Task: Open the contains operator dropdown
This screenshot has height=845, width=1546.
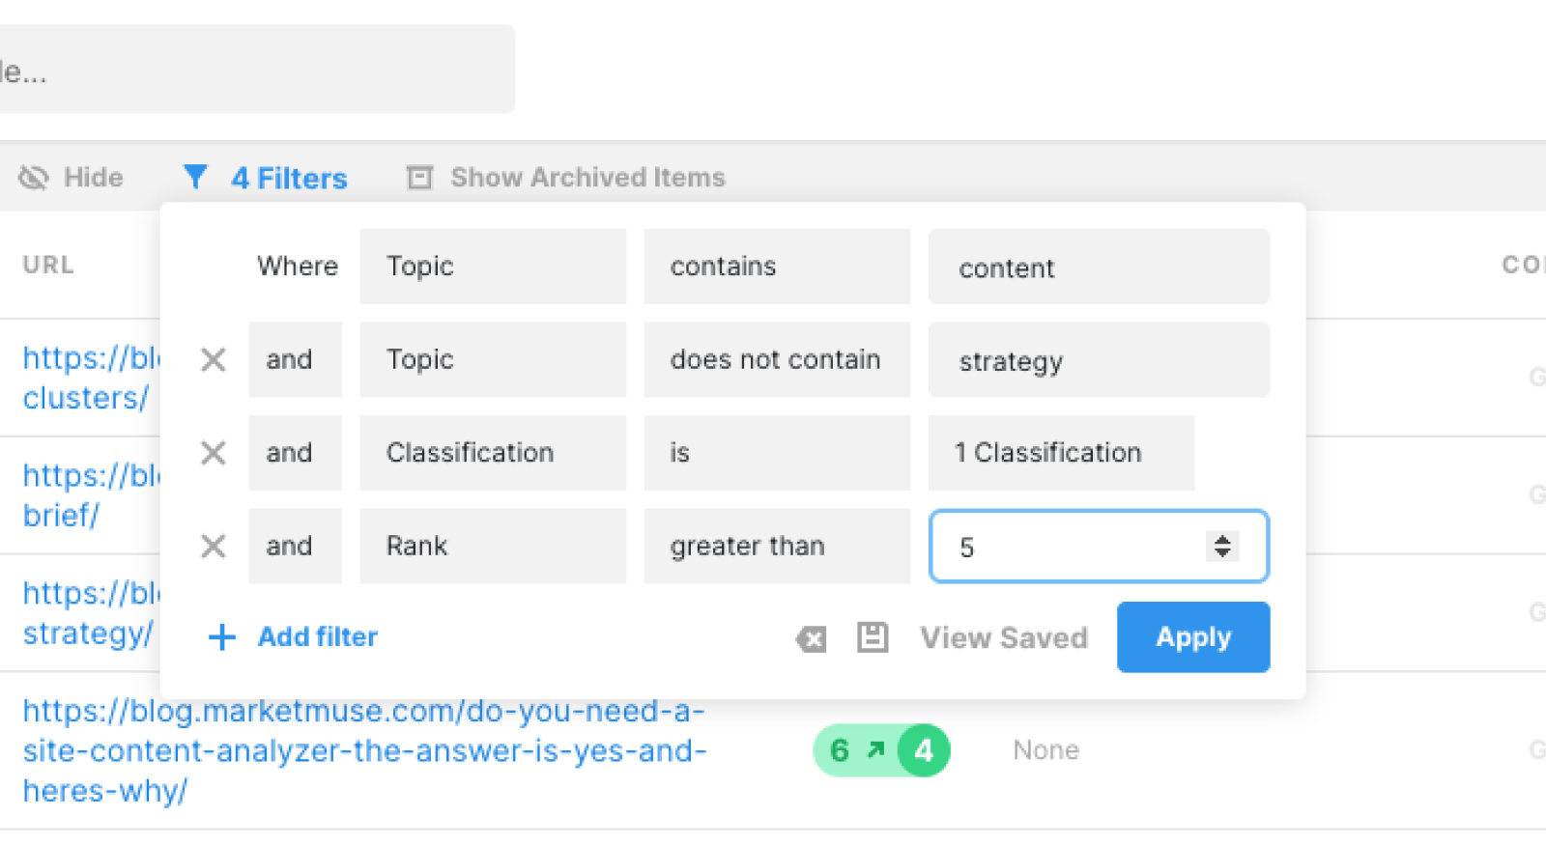Action: point(777,267)
